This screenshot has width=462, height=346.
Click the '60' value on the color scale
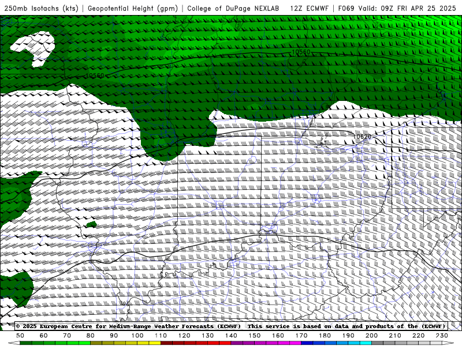pyautogui.click(x=43, y=336)
